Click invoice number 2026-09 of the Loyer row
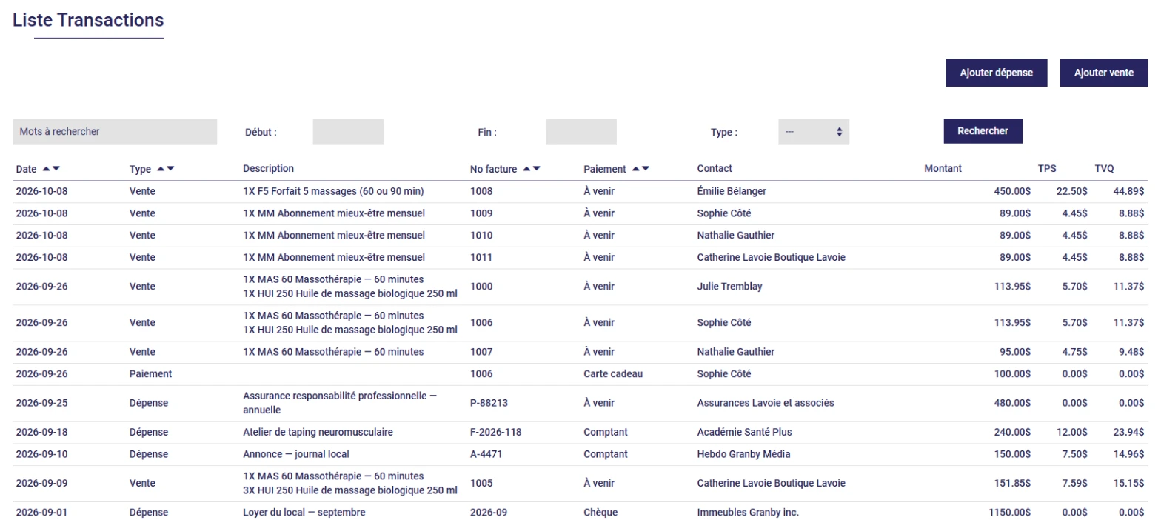The width and height of the screenshot is (1161, 520). click(x=488, y=513)
